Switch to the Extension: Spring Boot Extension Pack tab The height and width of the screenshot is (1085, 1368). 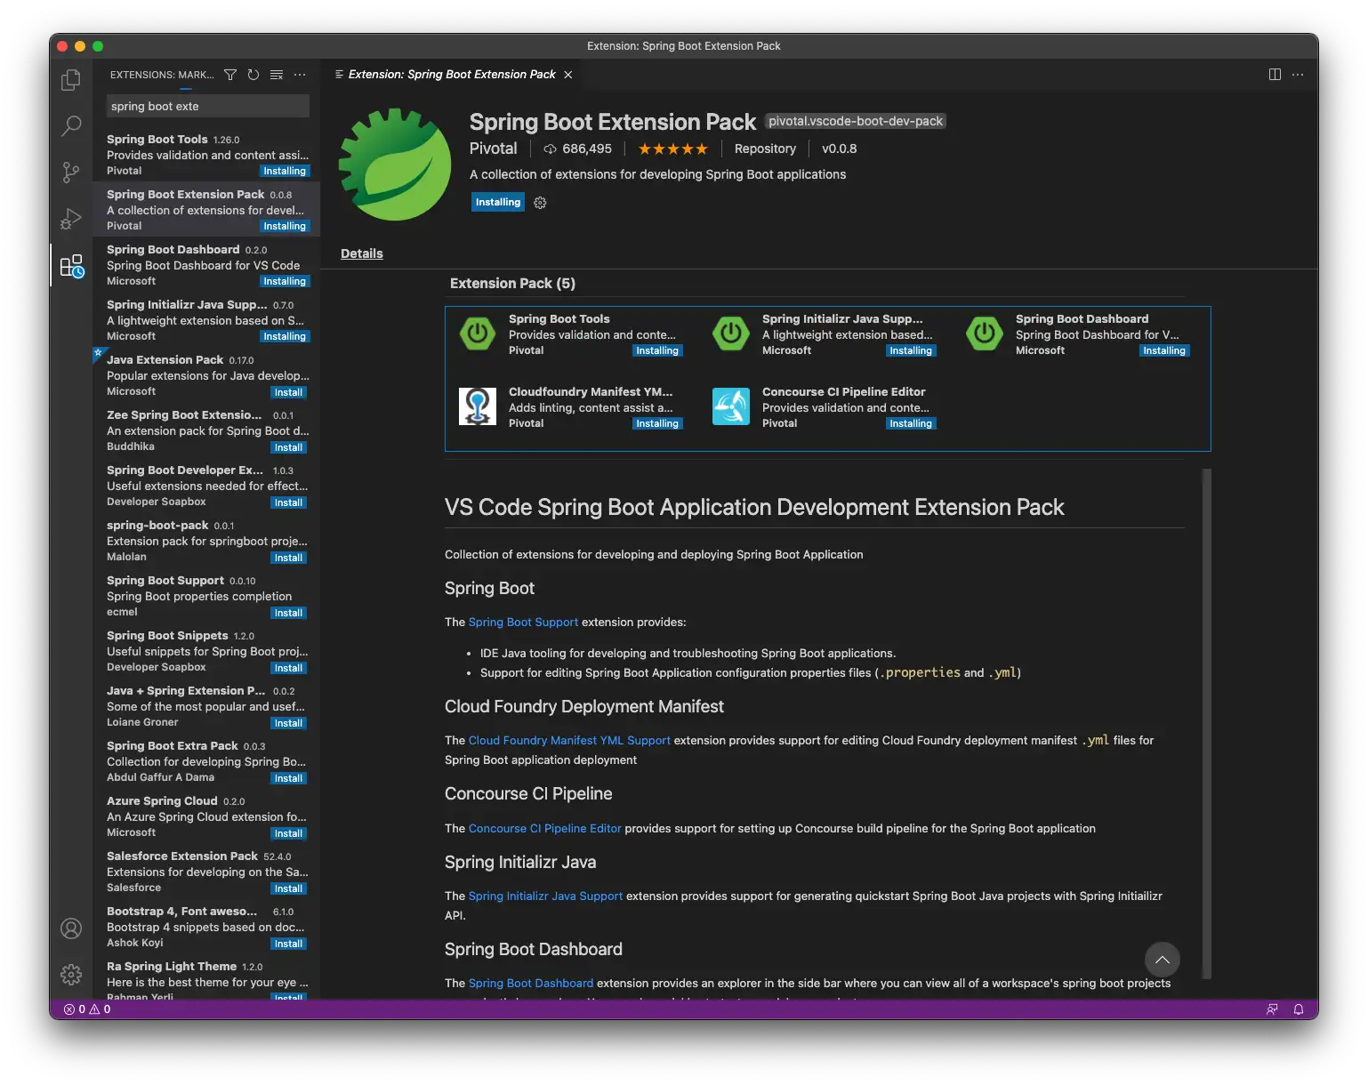pos(452,75)
